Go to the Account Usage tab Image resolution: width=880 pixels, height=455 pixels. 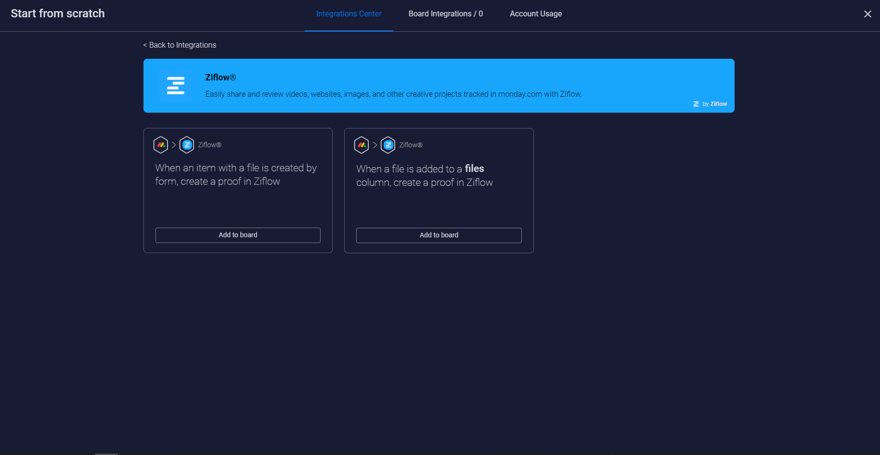535,14
